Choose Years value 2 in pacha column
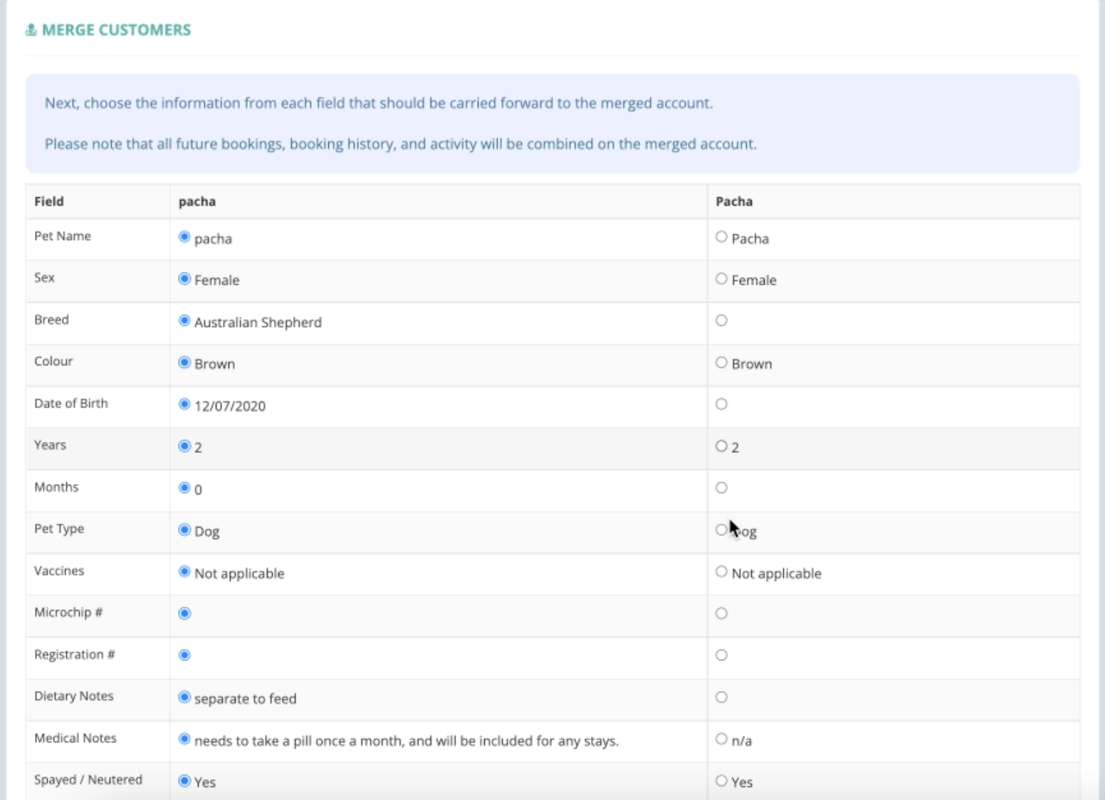 [184, 446]
